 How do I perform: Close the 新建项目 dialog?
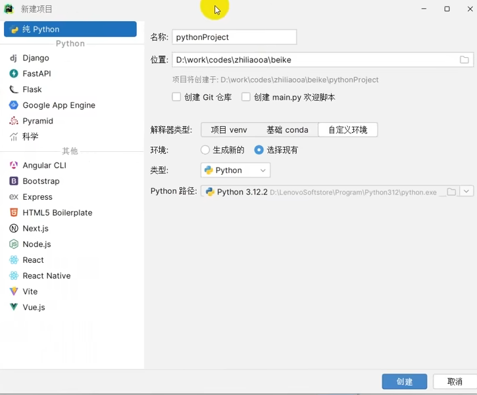(470, 9)
